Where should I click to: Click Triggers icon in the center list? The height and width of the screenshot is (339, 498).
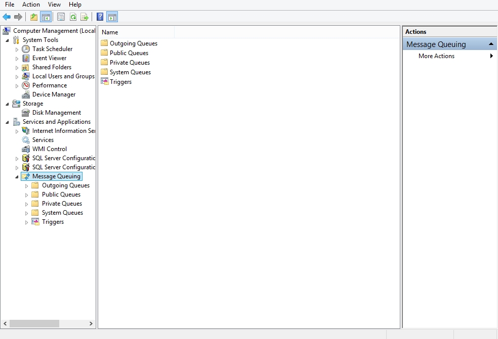[104, 82]
